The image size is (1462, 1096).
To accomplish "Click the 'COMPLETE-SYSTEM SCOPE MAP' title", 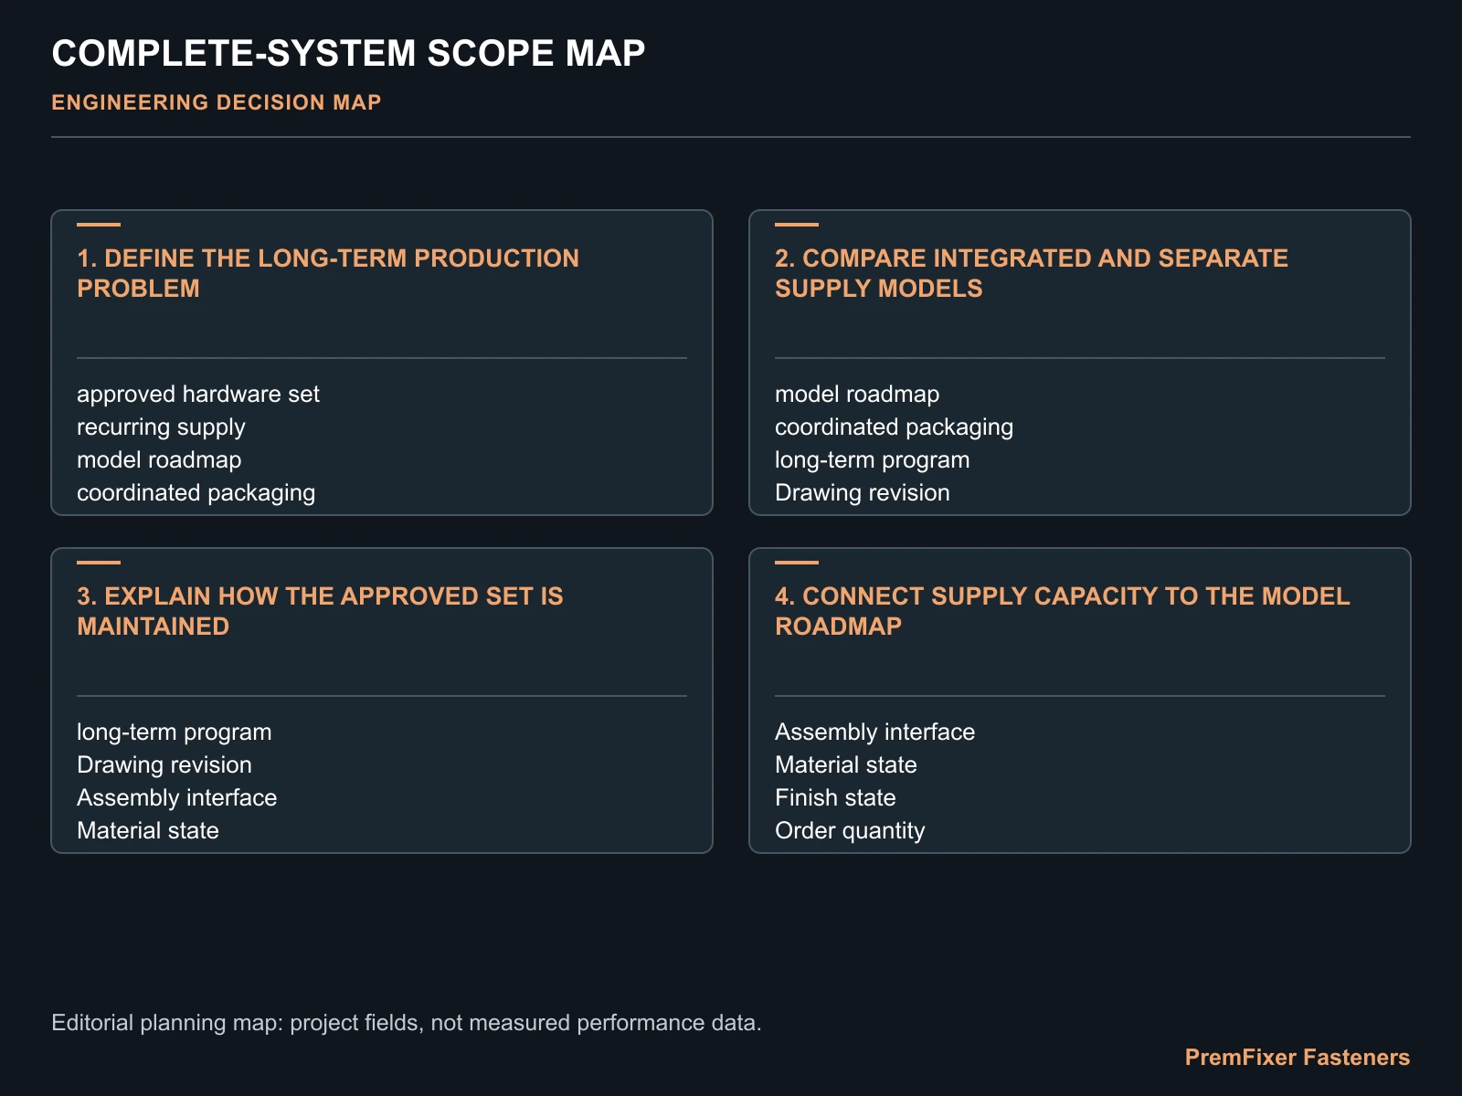I will 348,53.
